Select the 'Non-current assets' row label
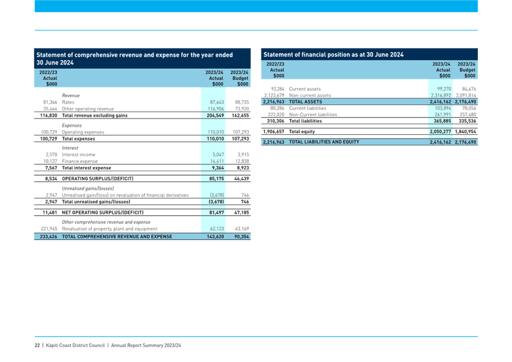The width and height of the screenshot is (512, 362). [310, 95]
